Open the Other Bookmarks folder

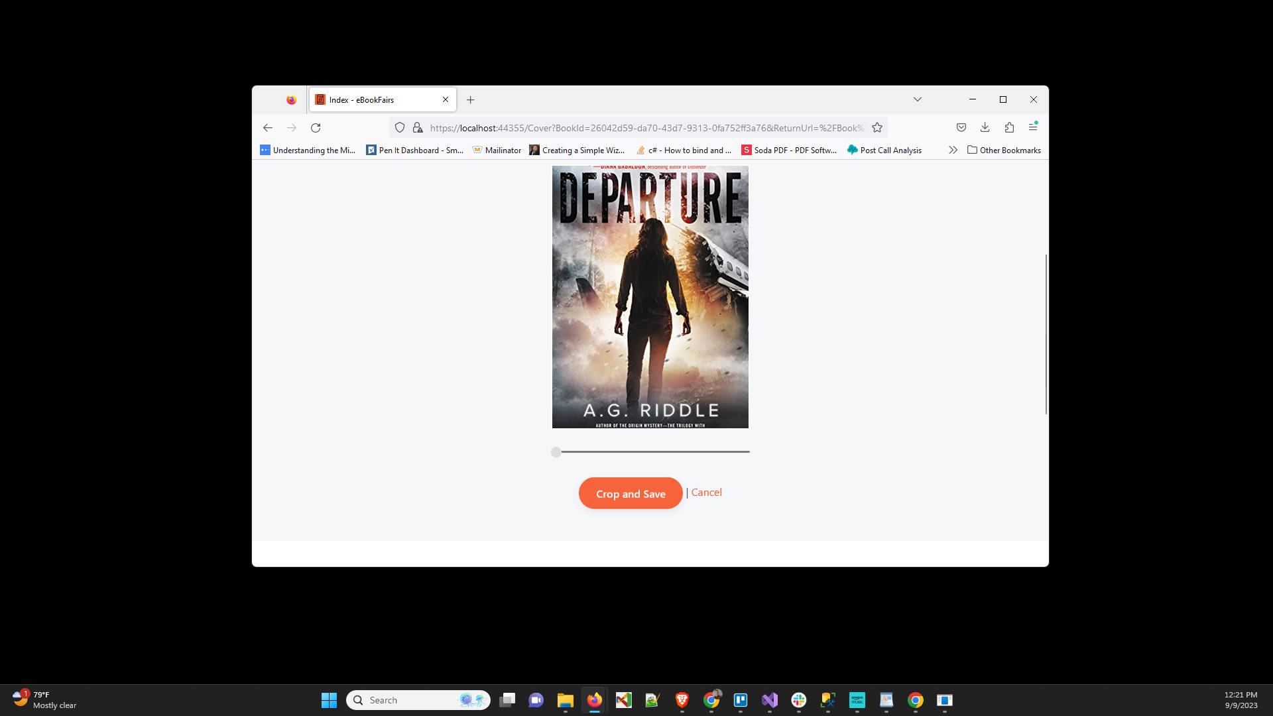[1003, 150]
